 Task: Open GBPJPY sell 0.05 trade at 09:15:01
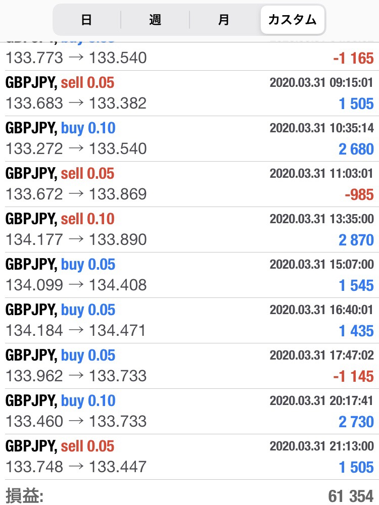pyautogui.click(x=189, y=93)
